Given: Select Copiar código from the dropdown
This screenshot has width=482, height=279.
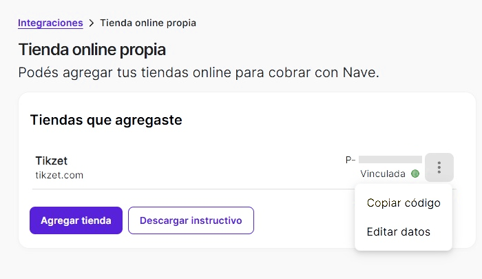Looking at the screenshot, I should coord(404,203).
